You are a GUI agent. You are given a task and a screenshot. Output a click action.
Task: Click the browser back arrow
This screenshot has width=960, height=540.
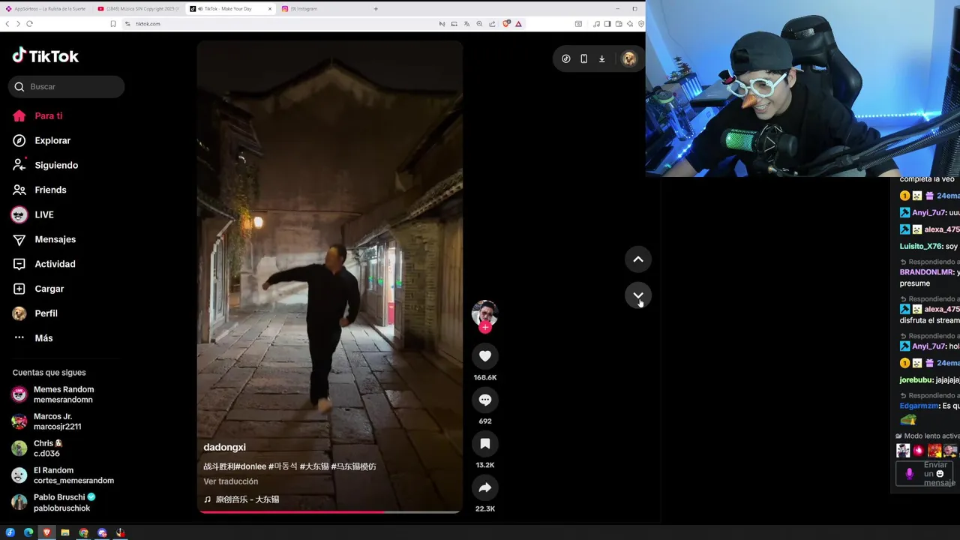click(x=7, y=24)
